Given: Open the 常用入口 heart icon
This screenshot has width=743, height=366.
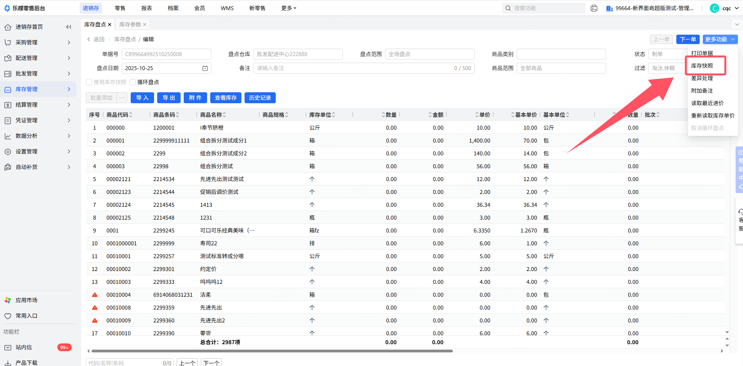Looking at the screenshot, I should pos(8,316).
